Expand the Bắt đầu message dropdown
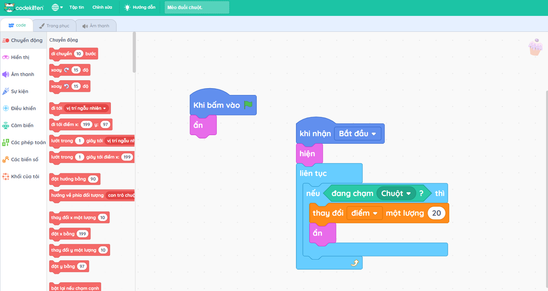 (374, 134)
